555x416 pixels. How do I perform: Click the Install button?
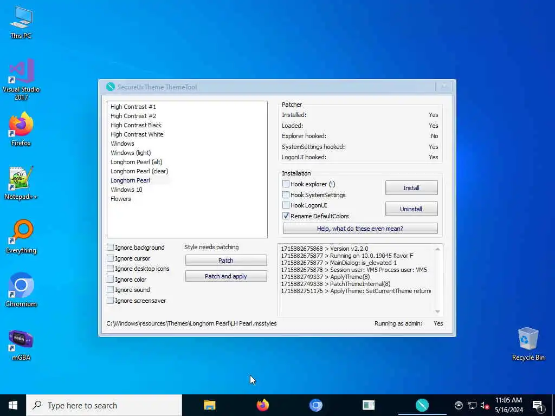tap(411, 188)
